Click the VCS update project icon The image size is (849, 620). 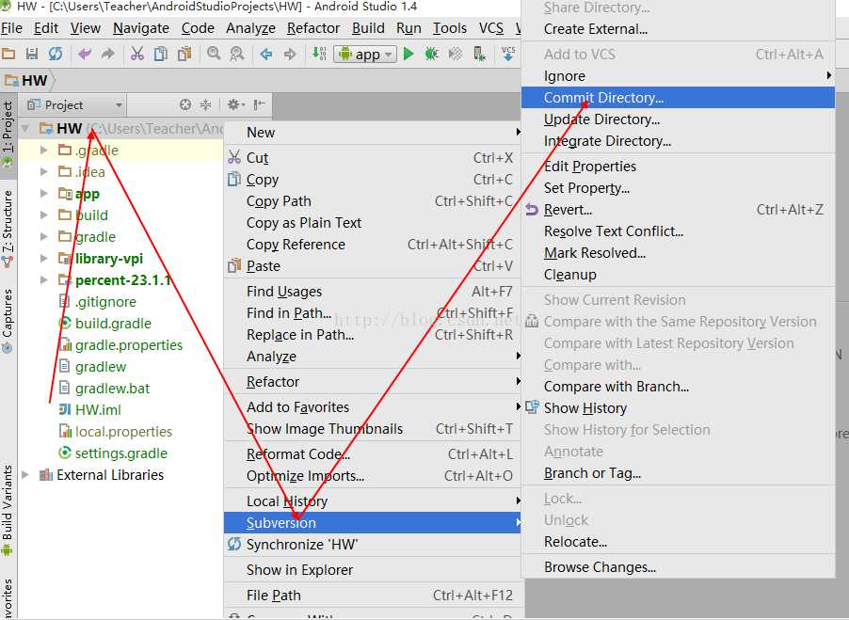508,54
